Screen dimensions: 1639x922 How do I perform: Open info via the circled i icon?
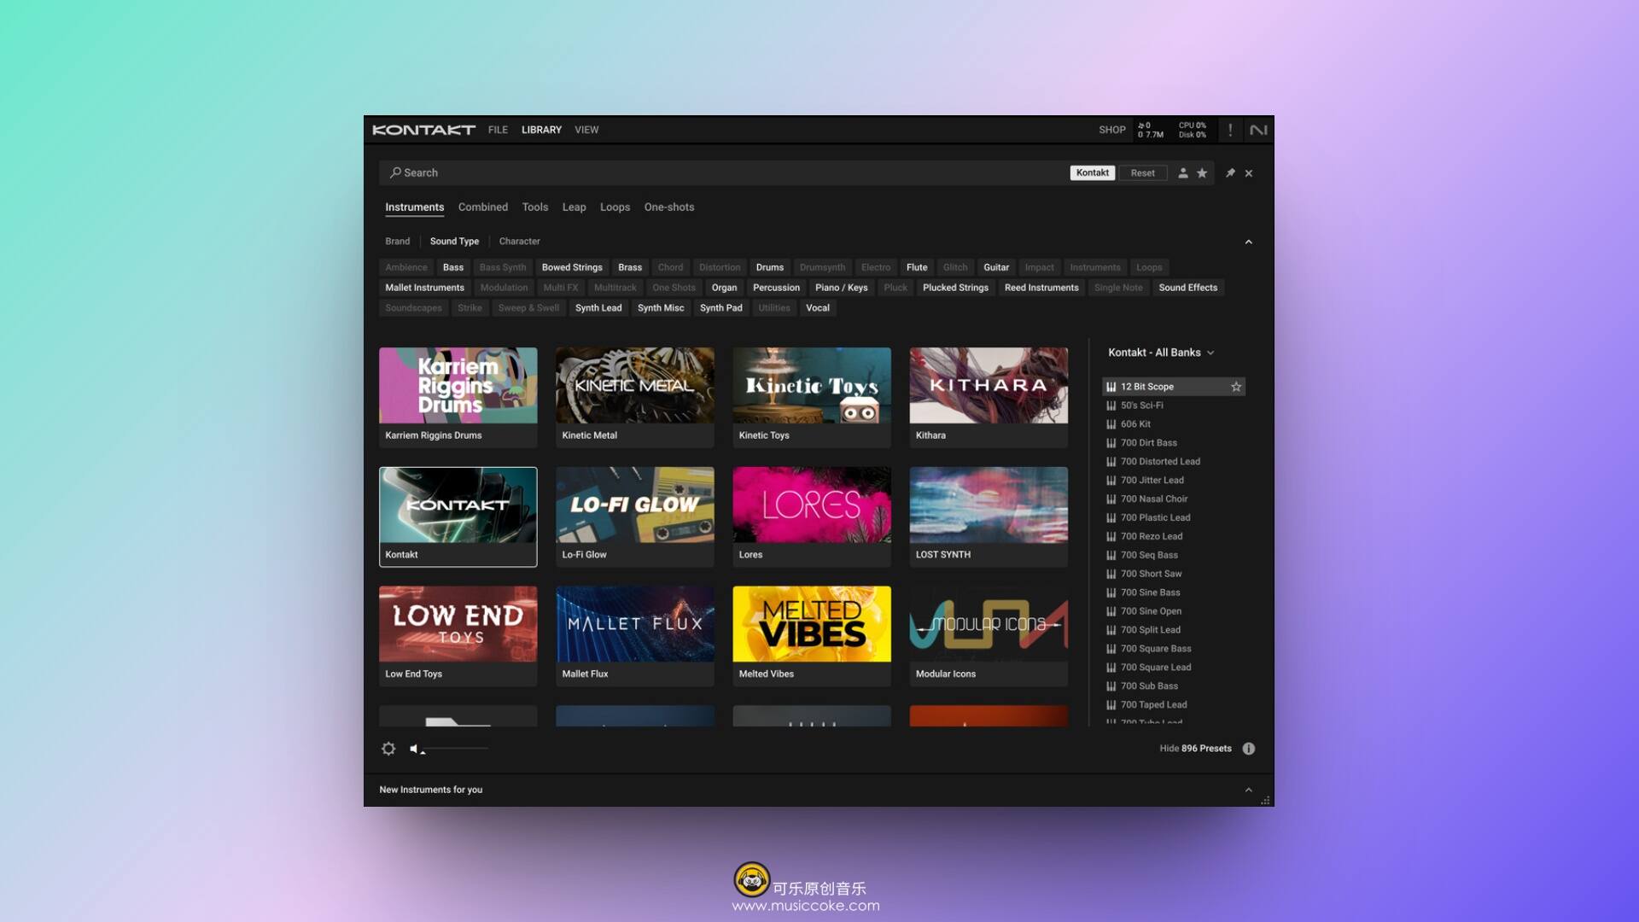(x=1249, y=749)
